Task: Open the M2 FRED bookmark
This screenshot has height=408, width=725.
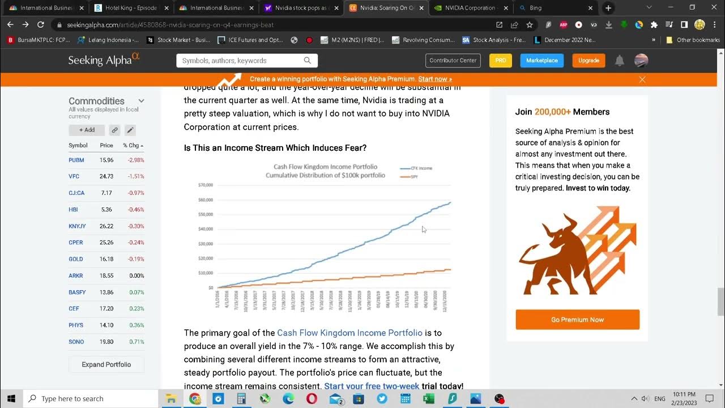Action: 352,40
